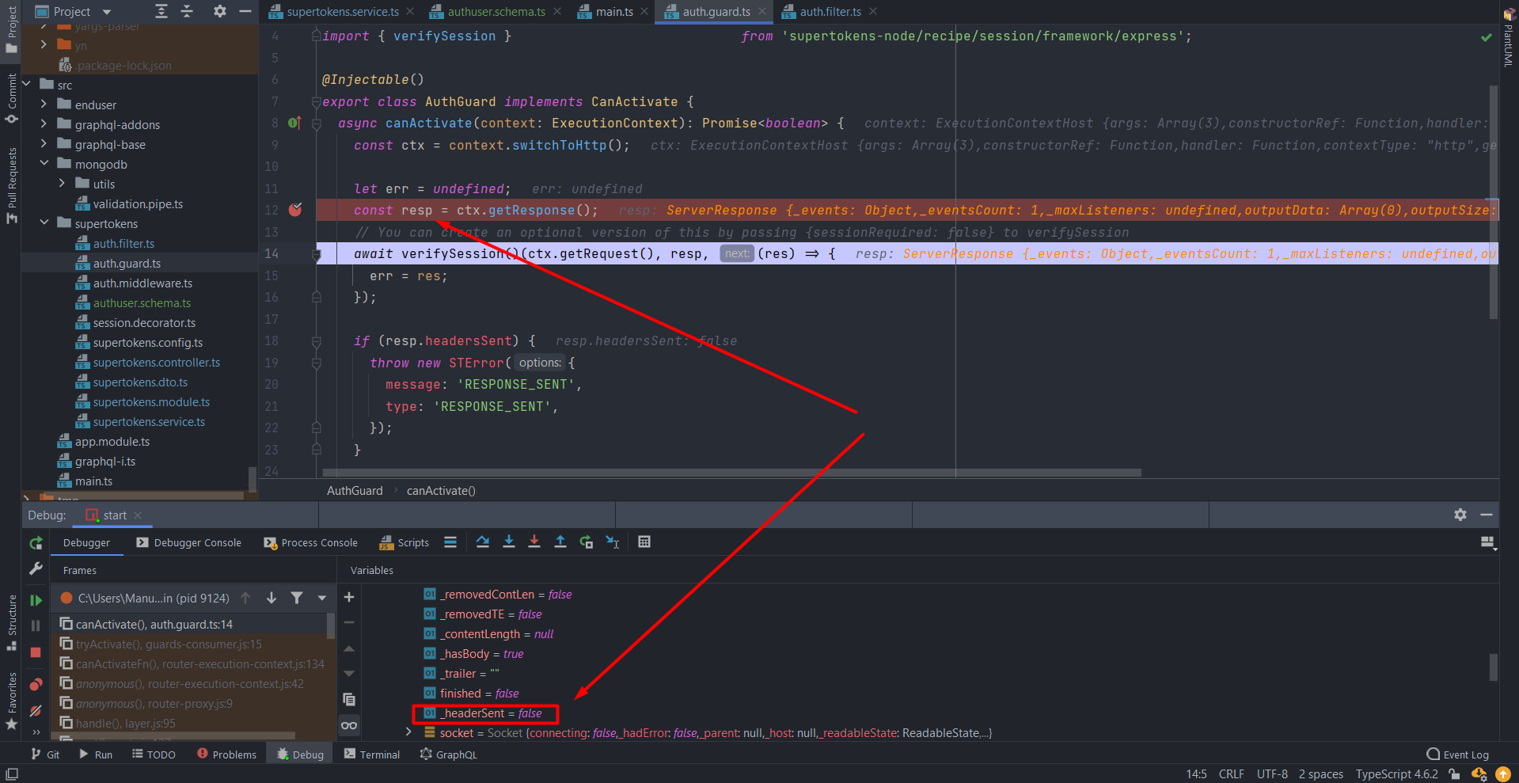1519x783 pixels.
Task: Toggle breakpoint on line 12
Action: (295, 210)
